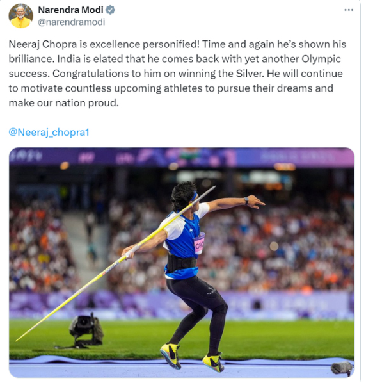
Task: Click the athlete's blue headband
Action: point(194,197)
